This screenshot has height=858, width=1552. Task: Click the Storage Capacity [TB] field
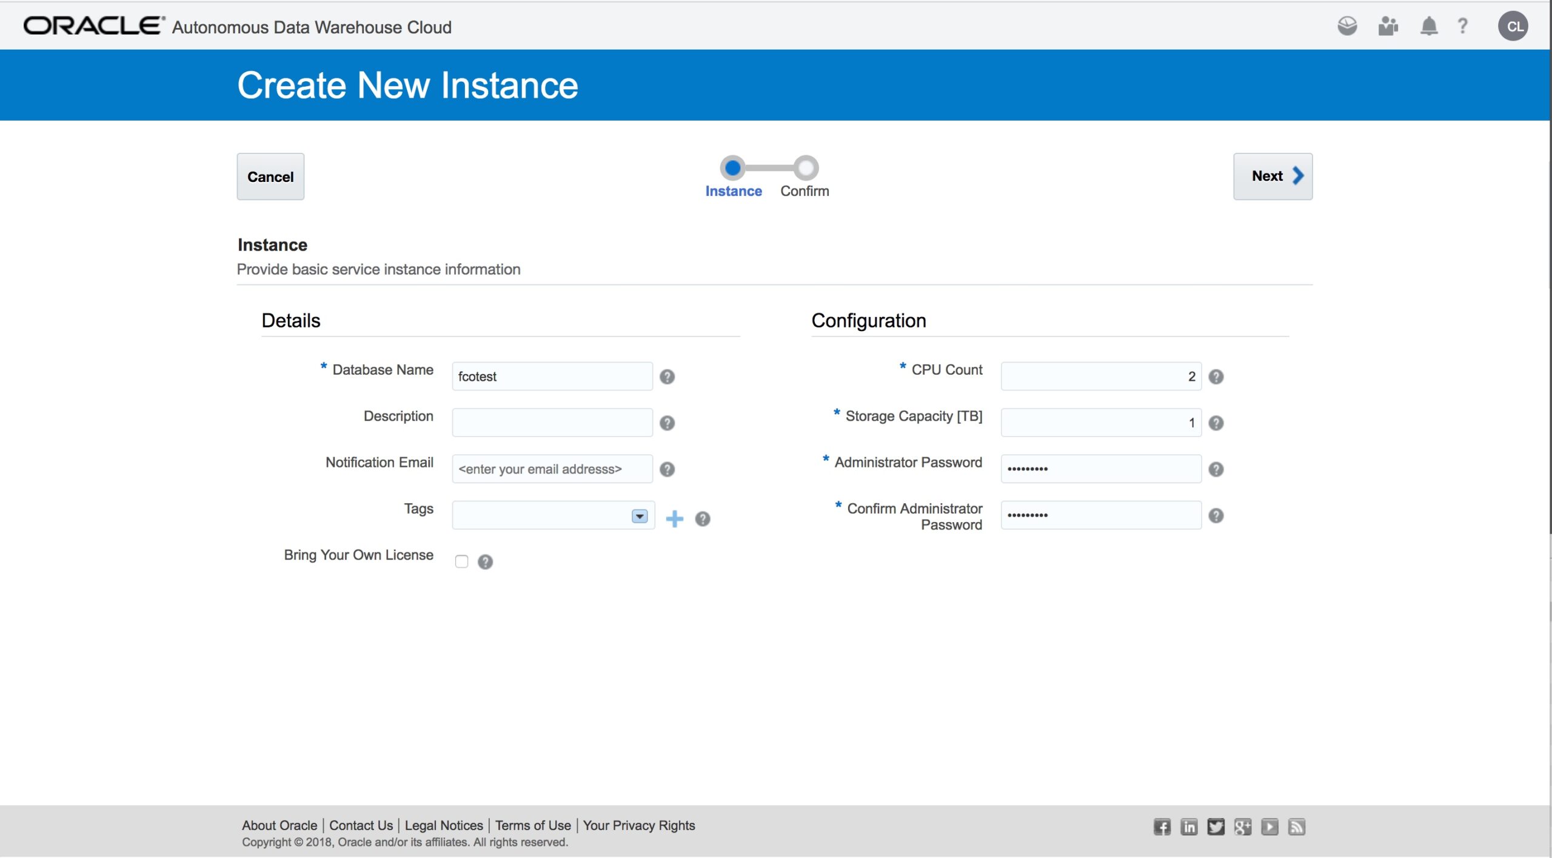(x=1100, y=423)
